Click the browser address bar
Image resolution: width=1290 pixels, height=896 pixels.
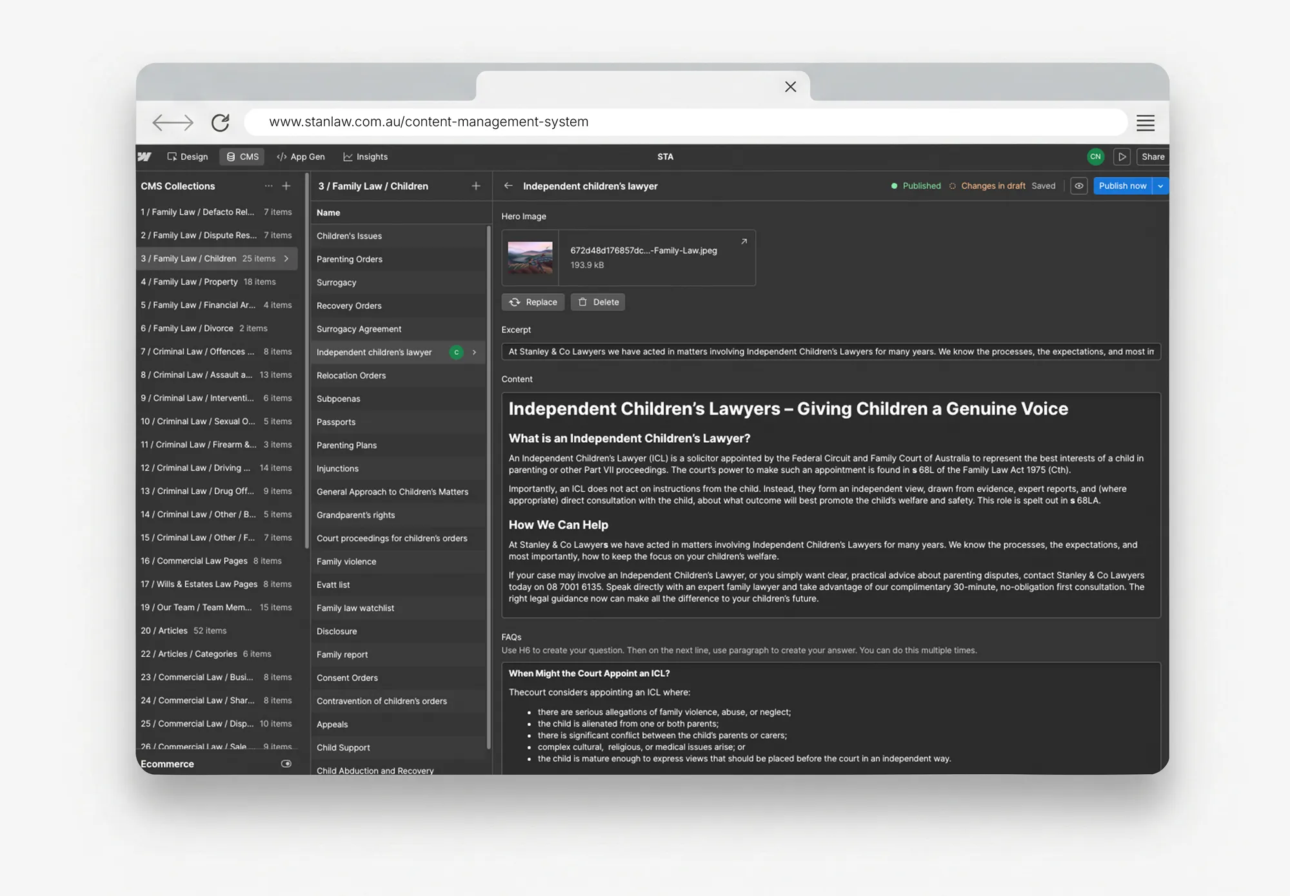pyautogui.click(x=686, y=122)
